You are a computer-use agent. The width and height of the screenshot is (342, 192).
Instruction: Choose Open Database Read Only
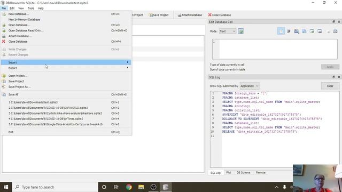66,30
